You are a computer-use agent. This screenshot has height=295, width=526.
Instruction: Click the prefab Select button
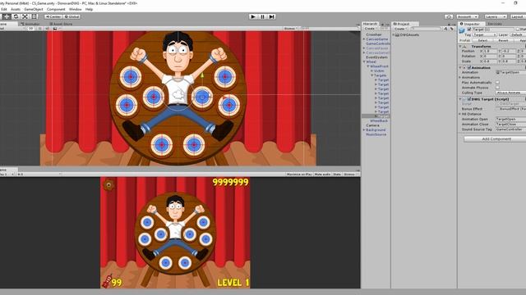[482, 40]
